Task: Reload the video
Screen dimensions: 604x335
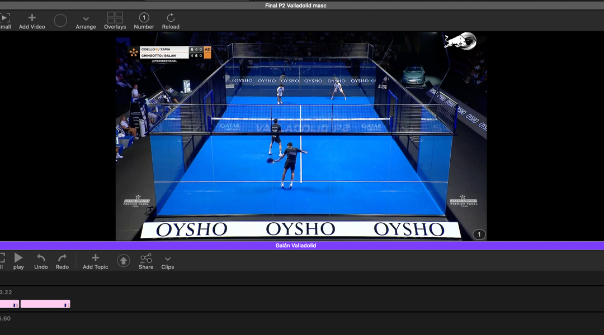Action: pos(171,21)
